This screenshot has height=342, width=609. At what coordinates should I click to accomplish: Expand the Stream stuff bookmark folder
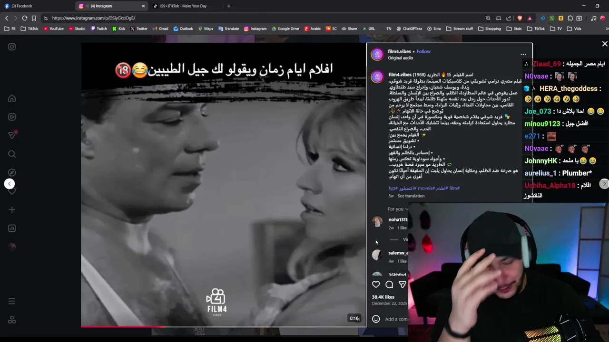tap(460, 28)
